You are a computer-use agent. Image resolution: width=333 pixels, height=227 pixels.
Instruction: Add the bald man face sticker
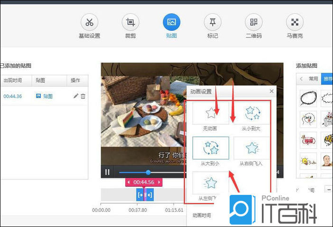click(327, 161)
